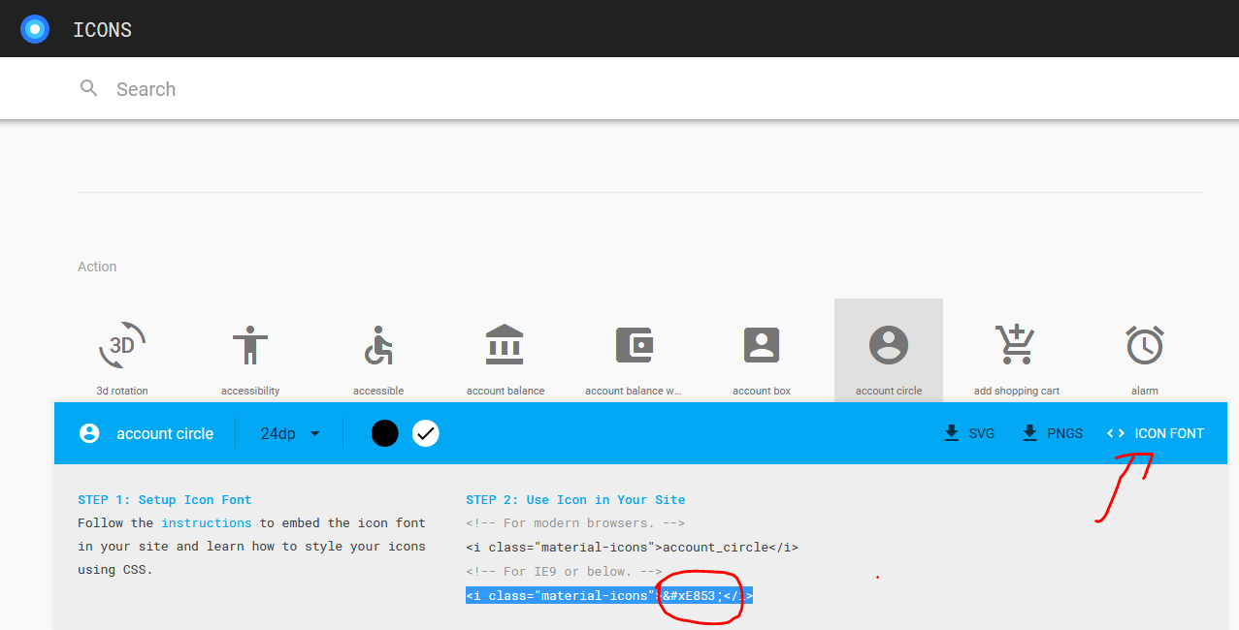
Task: Expand the ICON FONT code panel
Action: tap(1155, 433)
